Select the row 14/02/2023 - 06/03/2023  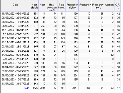(x=61, y=55)
